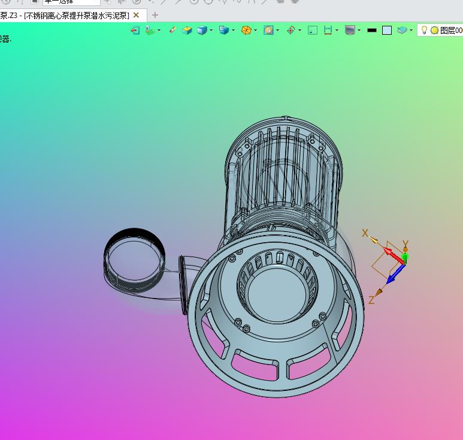
Task: Click the stacked layers icon
Action: (402, 30)
